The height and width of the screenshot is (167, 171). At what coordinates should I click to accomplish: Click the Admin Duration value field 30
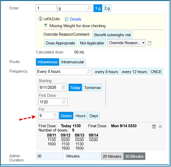tap(50, 156)
